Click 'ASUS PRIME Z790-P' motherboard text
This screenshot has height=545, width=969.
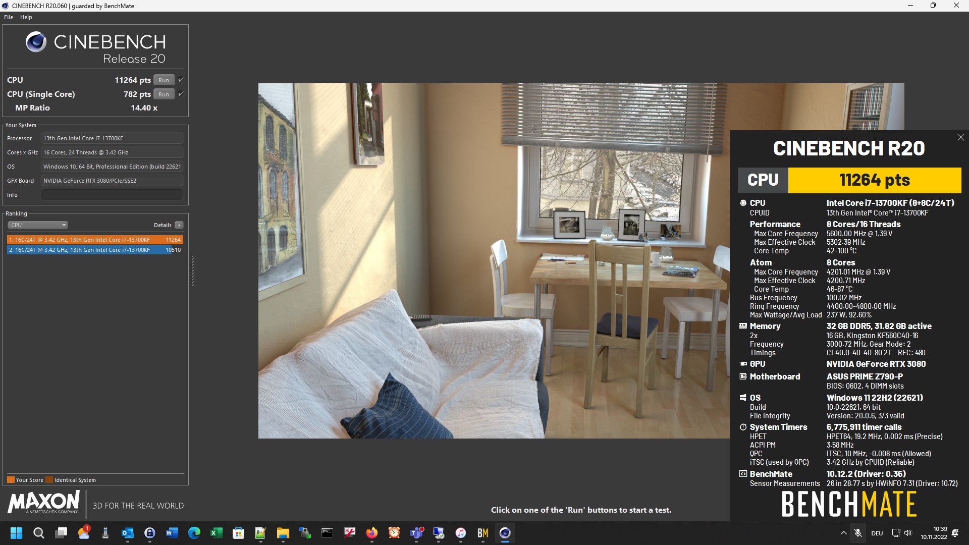[865, 376]
